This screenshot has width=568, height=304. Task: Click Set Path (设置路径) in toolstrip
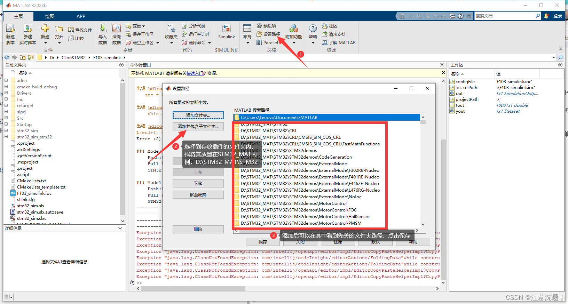[268, 34]
